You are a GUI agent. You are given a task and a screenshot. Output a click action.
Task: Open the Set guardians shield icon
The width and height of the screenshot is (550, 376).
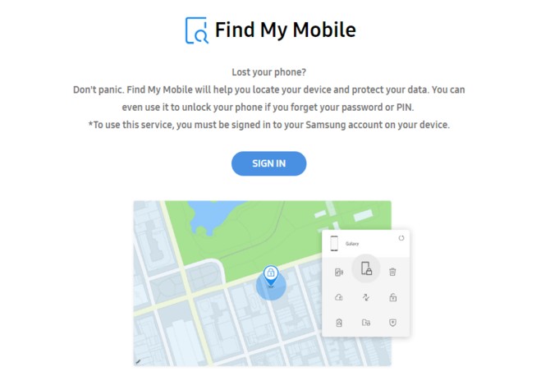(x=393, y=323)
